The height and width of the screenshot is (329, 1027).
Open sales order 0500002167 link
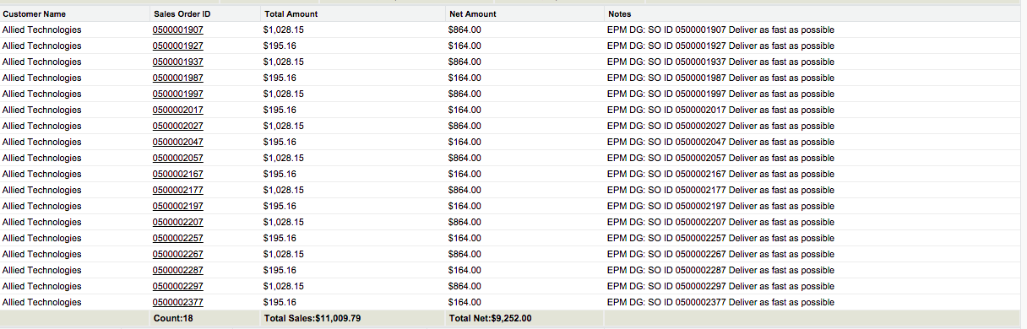click(177, 174)
